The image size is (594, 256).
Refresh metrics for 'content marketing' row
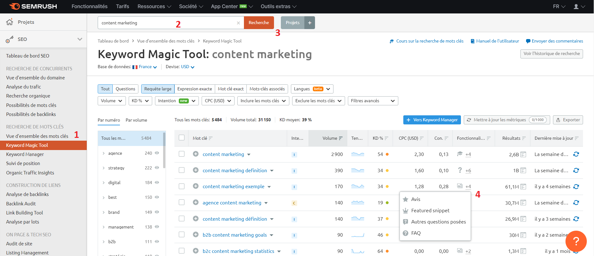(x=576, y=154)
